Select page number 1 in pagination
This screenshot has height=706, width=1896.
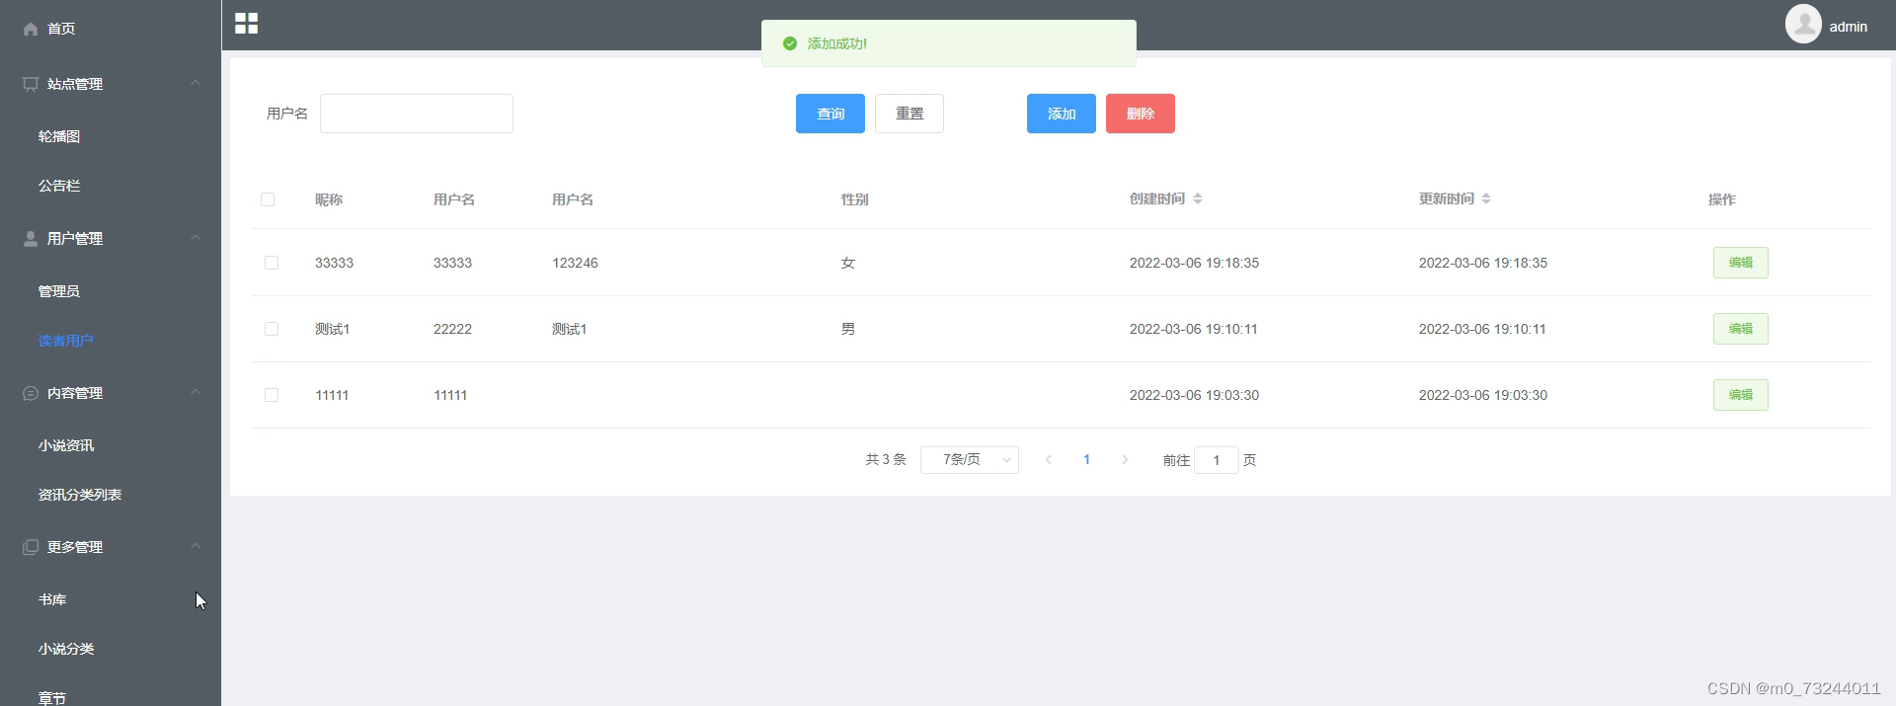click(1087, 460)
